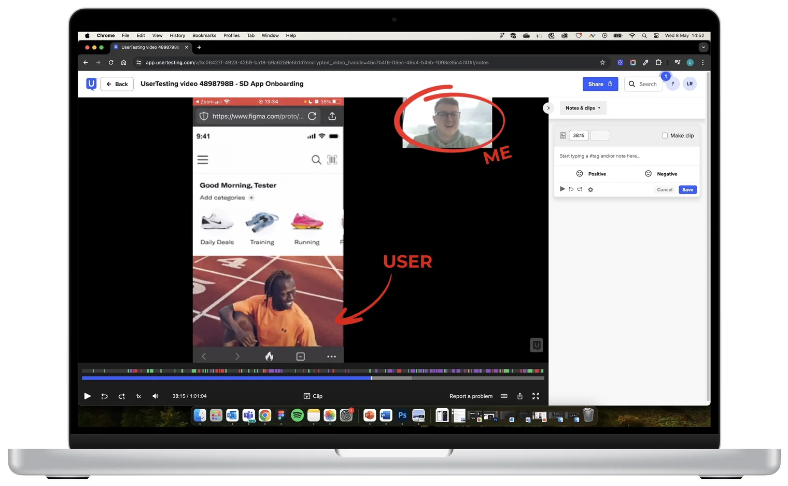Viewport: 788px width, 486px height.
Task: Play the video in the main player
Action: tap(87, 396)
